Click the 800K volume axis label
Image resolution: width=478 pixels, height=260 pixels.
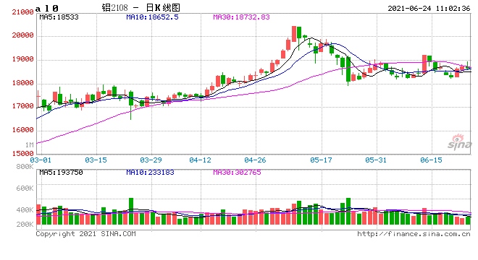[25, 166]
